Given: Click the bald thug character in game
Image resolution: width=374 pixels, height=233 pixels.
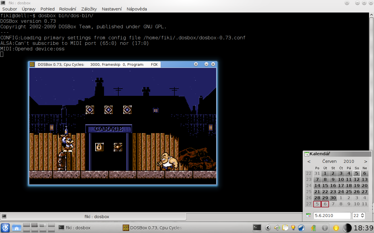Looking at the screenshot, I should [168, 161].
